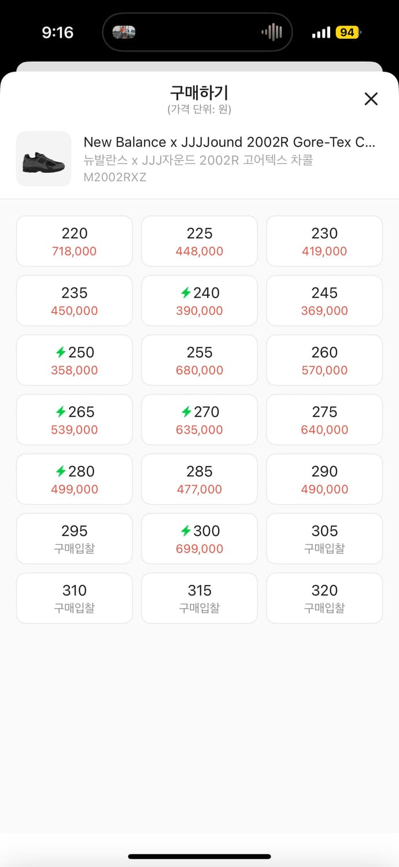Viewport: 399px width, 867px height.
Task: Select size 290 priced 490,000
Action: point(324,479)
